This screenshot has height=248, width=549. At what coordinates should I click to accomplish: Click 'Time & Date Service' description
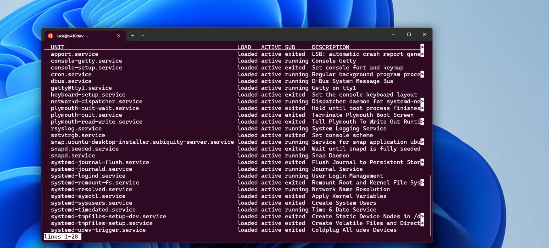tap(344, 210)
